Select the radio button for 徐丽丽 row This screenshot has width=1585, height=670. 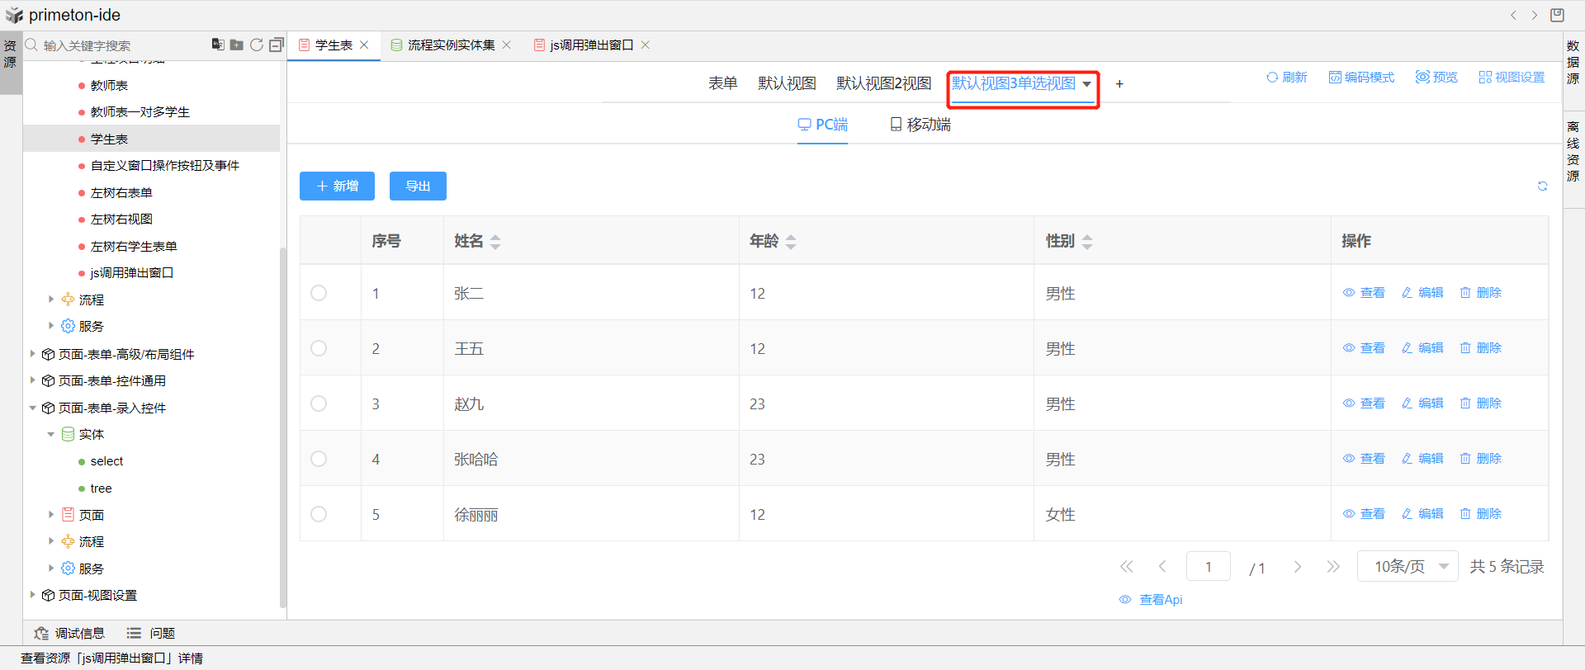tap(319, 514)
